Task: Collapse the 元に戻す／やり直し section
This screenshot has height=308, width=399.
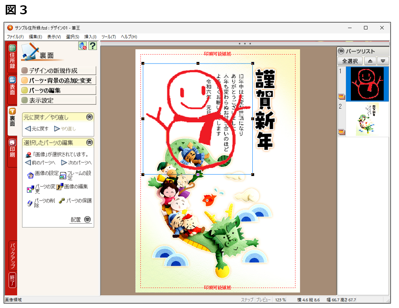Action: (89, 117)
